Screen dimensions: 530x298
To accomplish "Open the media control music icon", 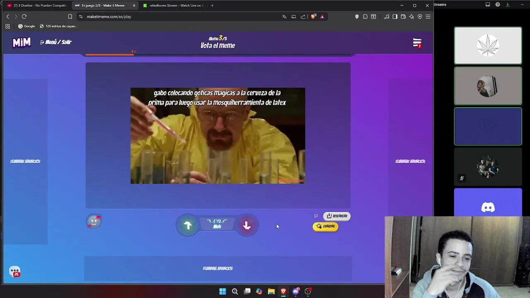I will click(x=387, y=17).
